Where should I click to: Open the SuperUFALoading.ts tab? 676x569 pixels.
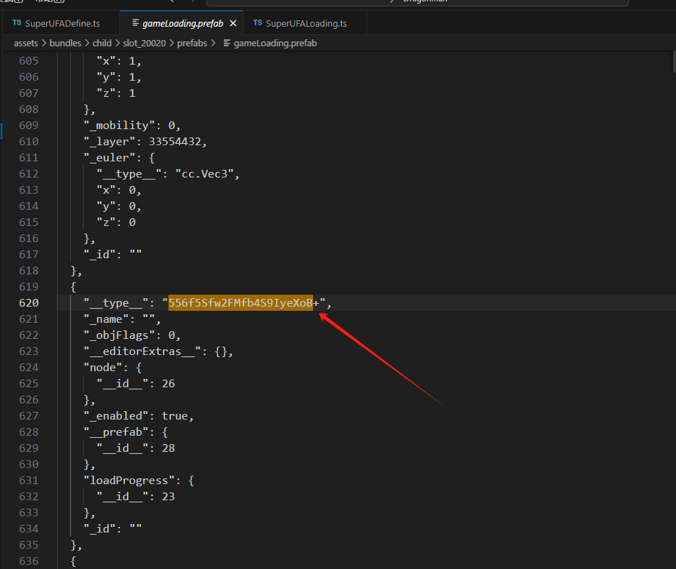click(x=305, y=23)
